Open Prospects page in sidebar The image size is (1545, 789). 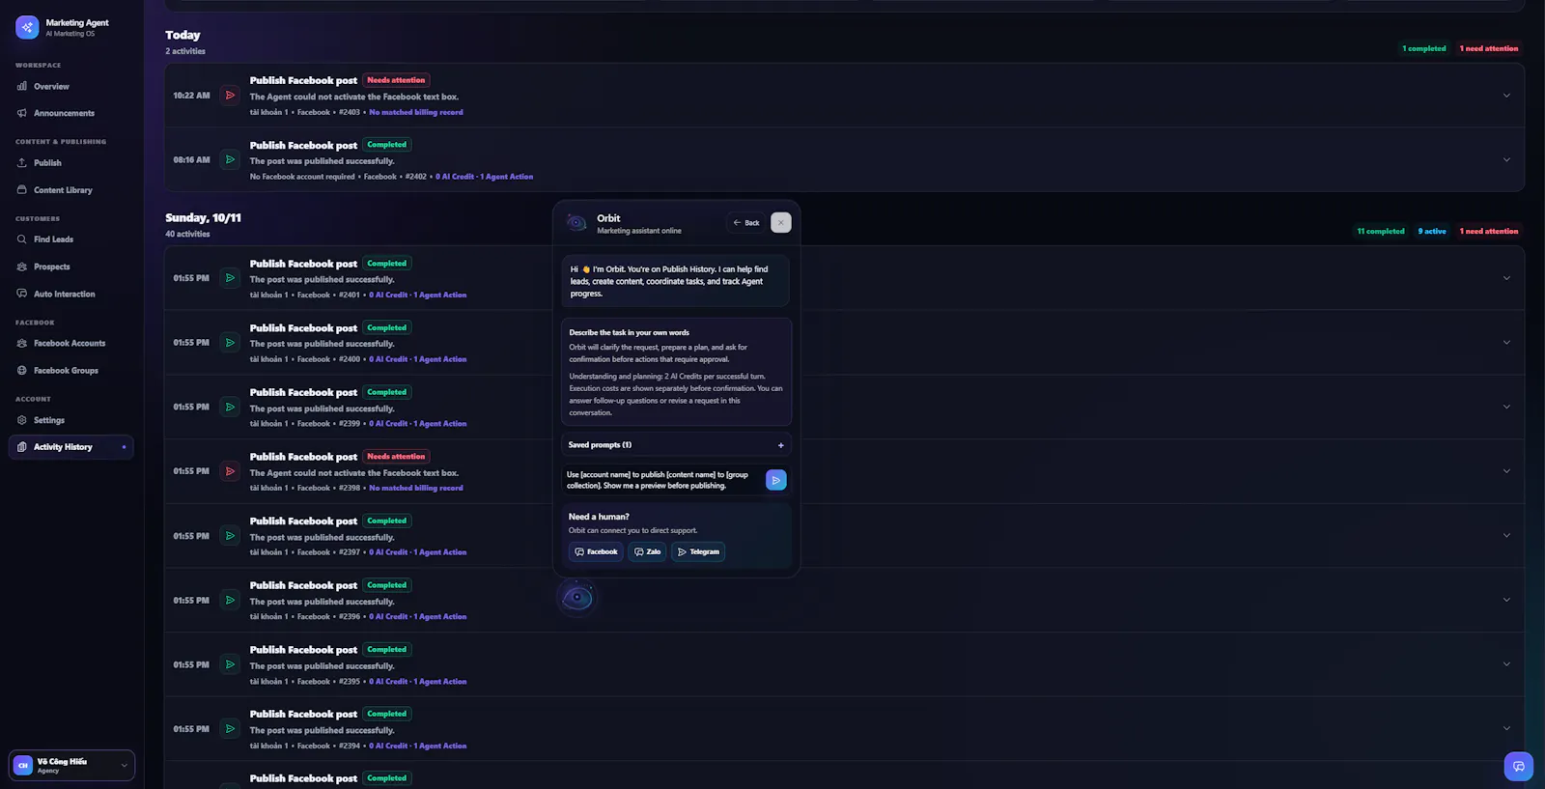51,267
